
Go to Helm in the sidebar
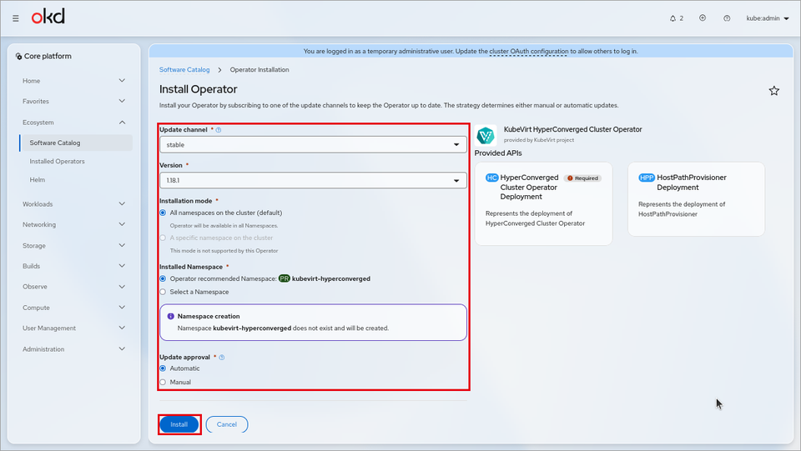pyautogui.click(x=38, y=179)
